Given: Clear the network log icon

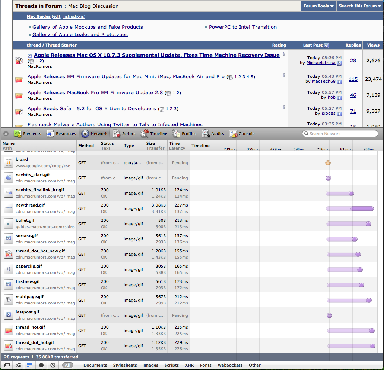Looking at the screenshot, I should 53,365.
